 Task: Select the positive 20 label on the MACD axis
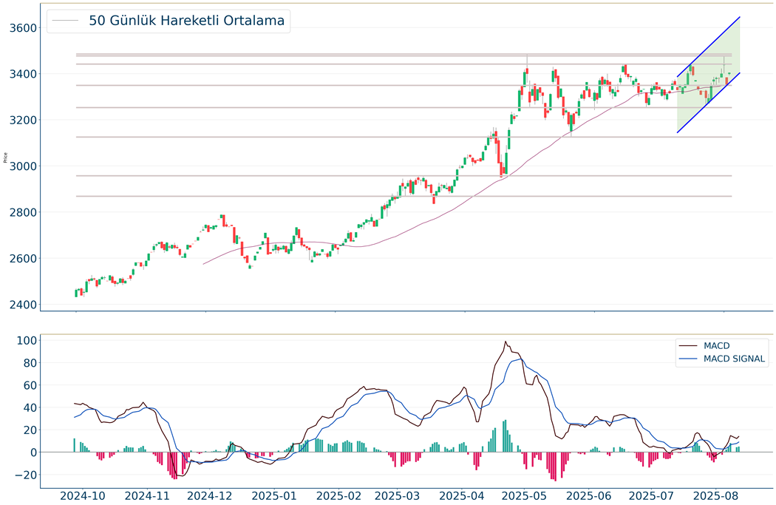click(x=30, y=430)
